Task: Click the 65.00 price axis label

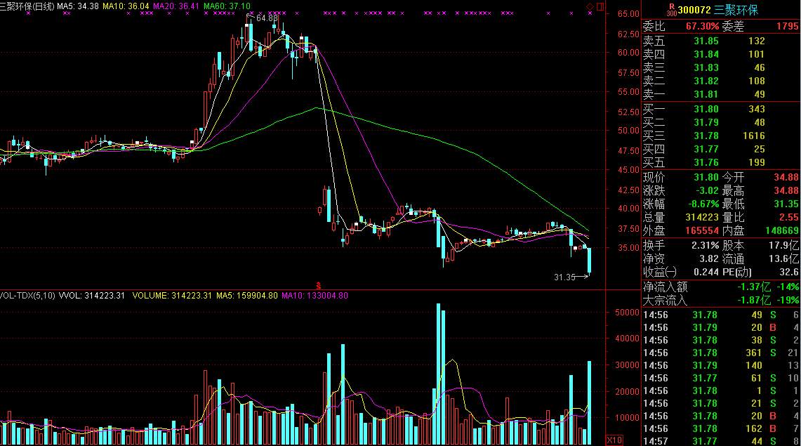Action: (x=628, y=13)
